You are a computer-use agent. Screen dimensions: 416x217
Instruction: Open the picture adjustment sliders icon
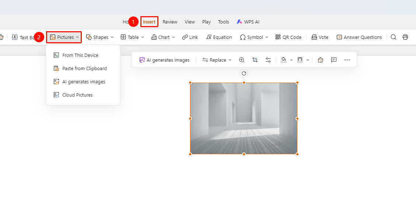268,60
